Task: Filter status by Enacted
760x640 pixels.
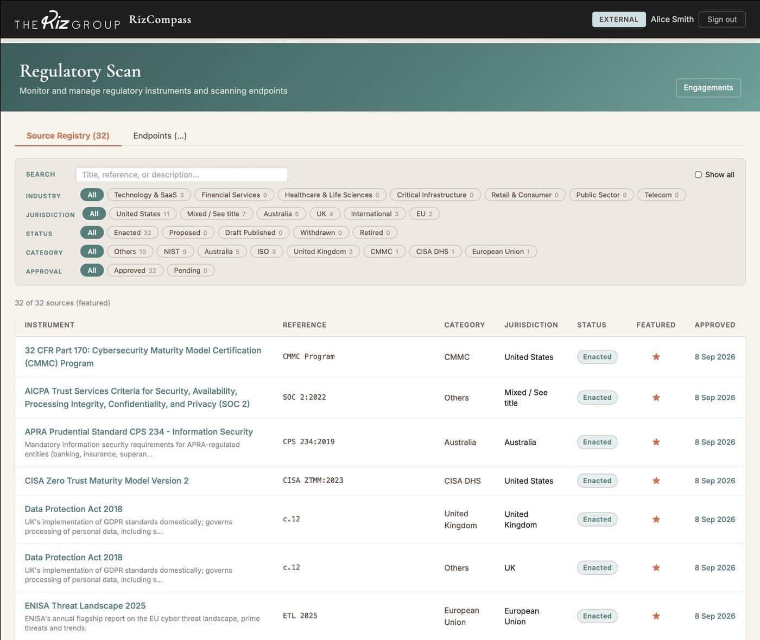Action: pos(132,233)
